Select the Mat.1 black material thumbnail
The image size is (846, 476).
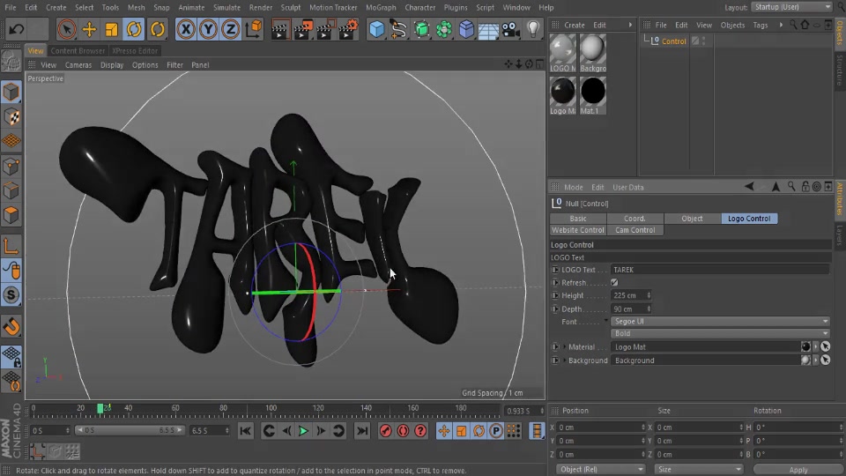pyautogui.click(x=593, y=95)
